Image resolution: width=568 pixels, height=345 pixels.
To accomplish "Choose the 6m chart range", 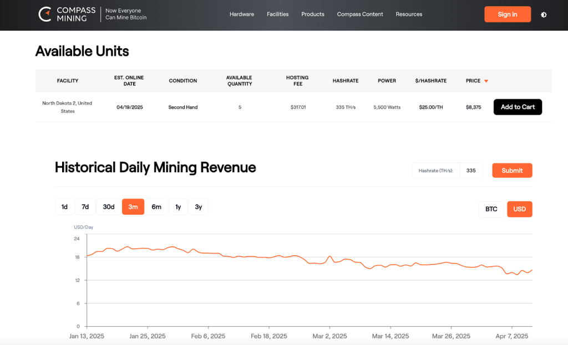I will [156, 207].
